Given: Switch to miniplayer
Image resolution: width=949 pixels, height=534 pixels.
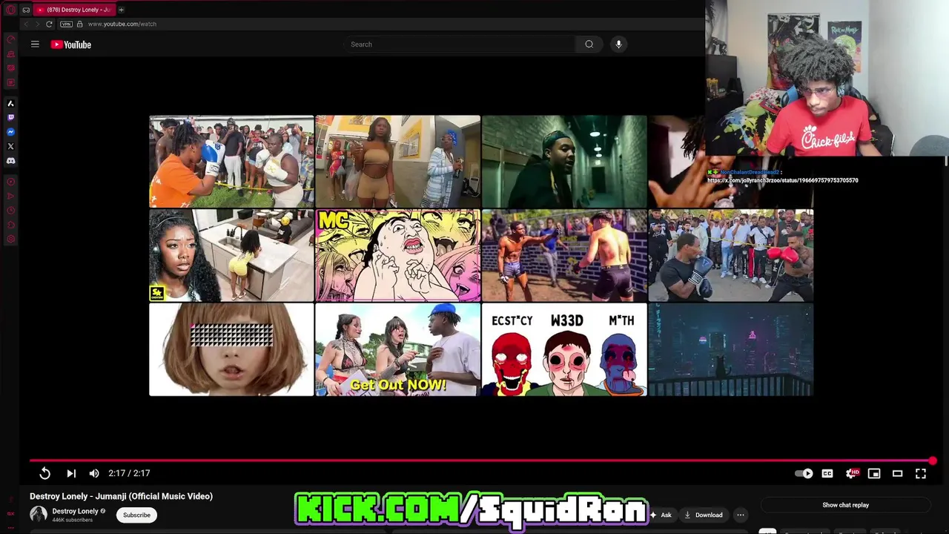Looking at the screenshot, I should coord(874,474).
